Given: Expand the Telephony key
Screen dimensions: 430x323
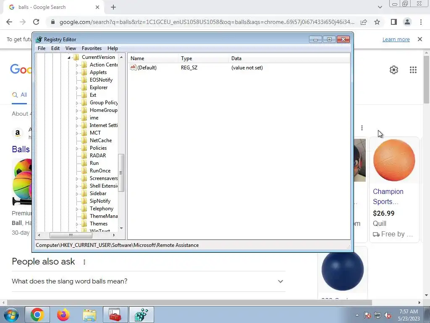Looking at the screenshot, I should coord(77,209).
